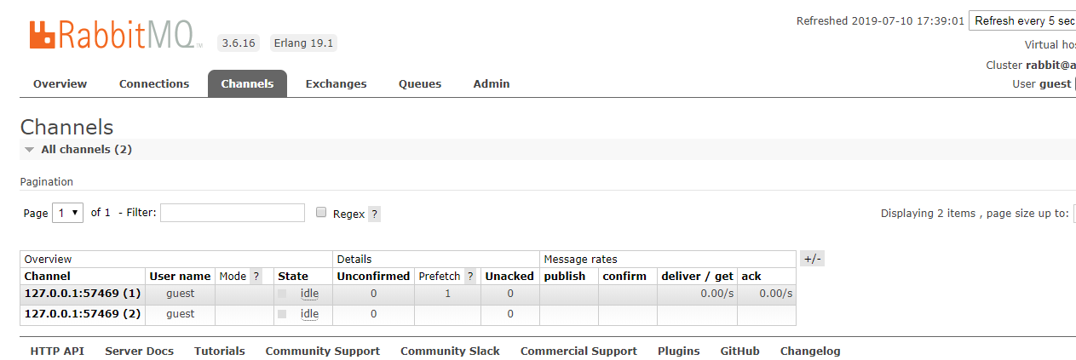Click the ack 0.00/s value
The height and width of the screenshot is (360, 1076).
pyautogui.click(x=775, y=294)
